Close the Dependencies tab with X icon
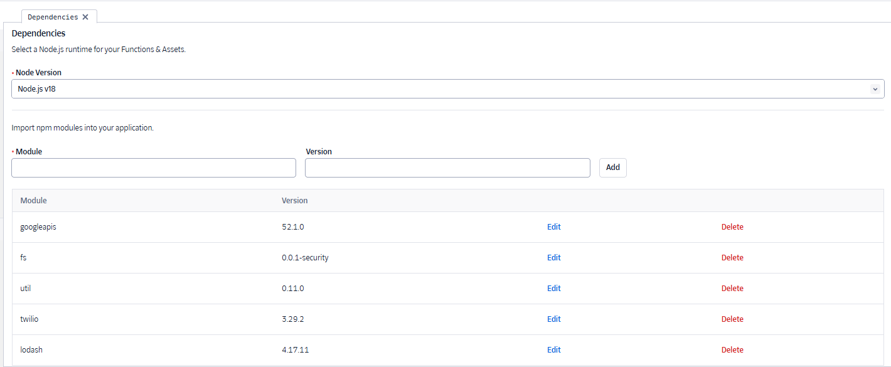The height and width of the screenshot is (367, 891). coord(85,17)
